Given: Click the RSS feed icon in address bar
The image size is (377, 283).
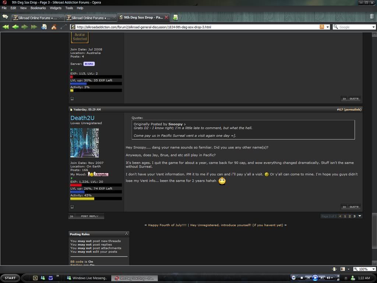Looking at the screenshot, I should coord(322,27).
